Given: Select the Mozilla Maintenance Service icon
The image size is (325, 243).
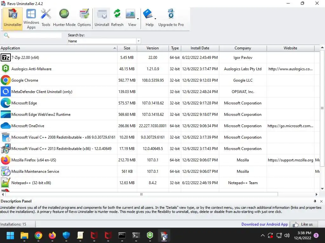Looking at the screenshot, I should [x=6, y=171].
